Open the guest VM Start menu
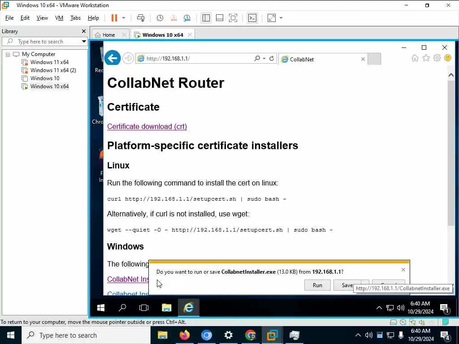 point(101,307)
